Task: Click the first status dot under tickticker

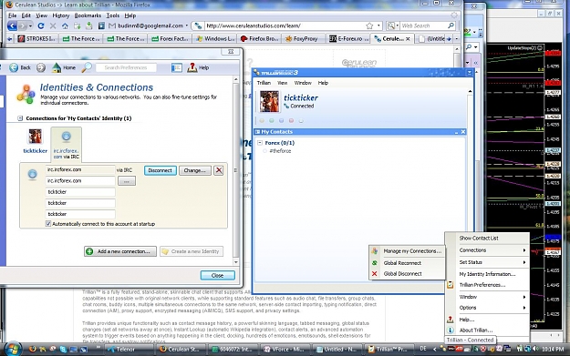Action: coord(262,120)
